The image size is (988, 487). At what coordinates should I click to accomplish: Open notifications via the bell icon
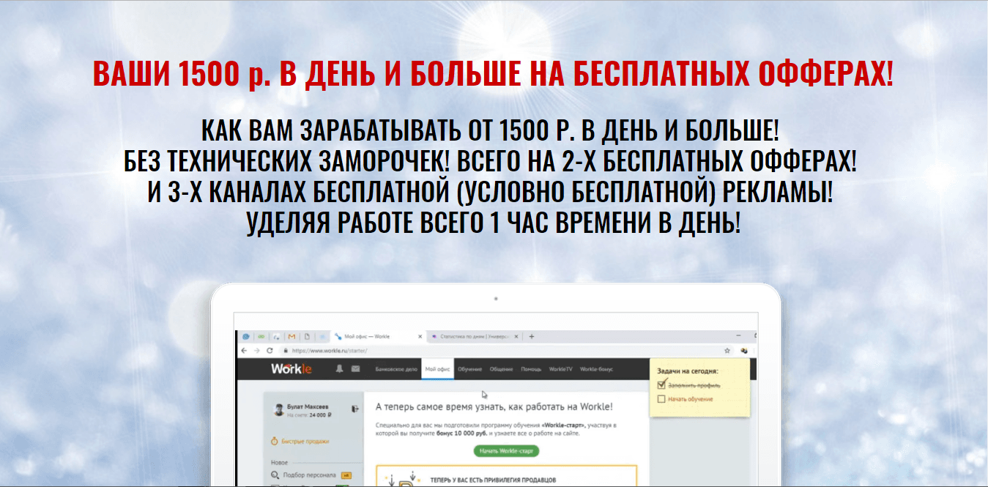(339, 368)
